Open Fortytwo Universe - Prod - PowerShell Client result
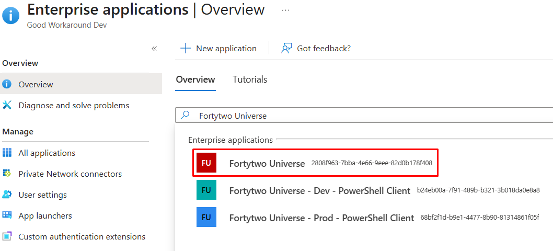This screenshot has width=553, height=251. (x=321, y=218)
